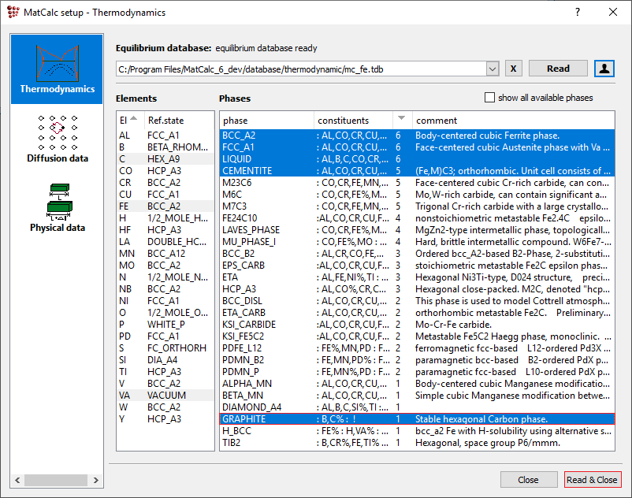Click the Close button
632x498 pixels.
coord(528,479)
